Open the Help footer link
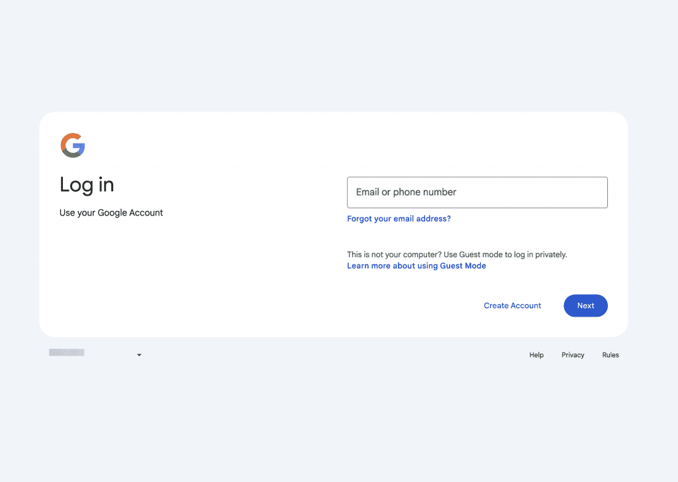This screenshot has height=482, width=678. 536,355
